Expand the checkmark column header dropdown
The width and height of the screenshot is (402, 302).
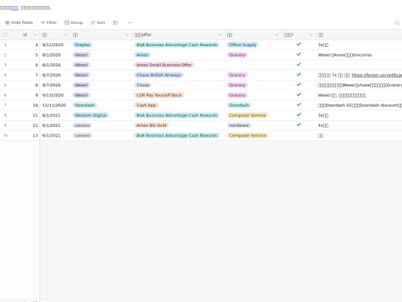coord(311,35)
